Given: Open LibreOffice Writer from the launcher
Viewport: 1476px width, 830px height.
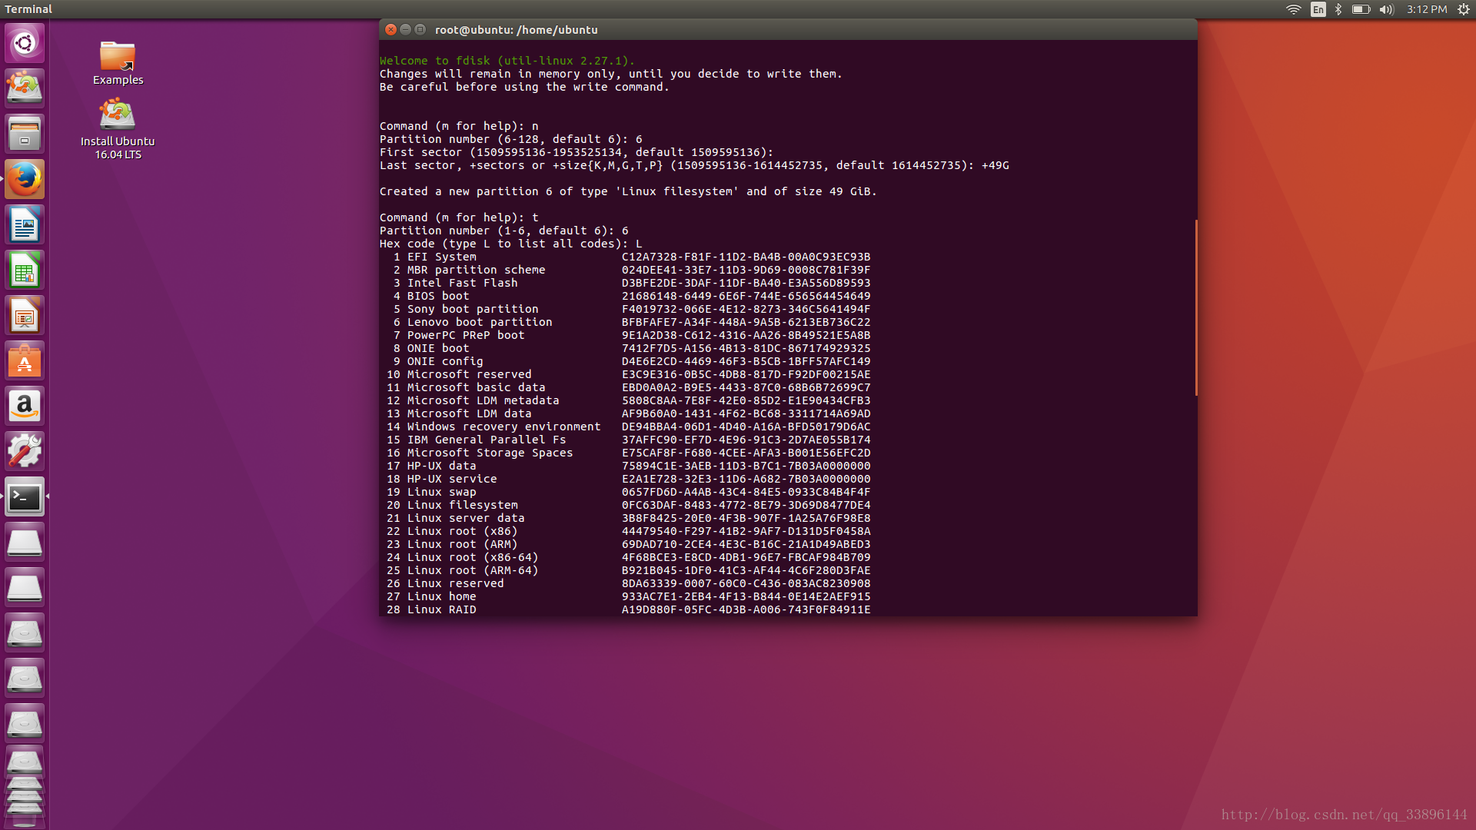Looking at the screenshot, I should tap(25, 224).
